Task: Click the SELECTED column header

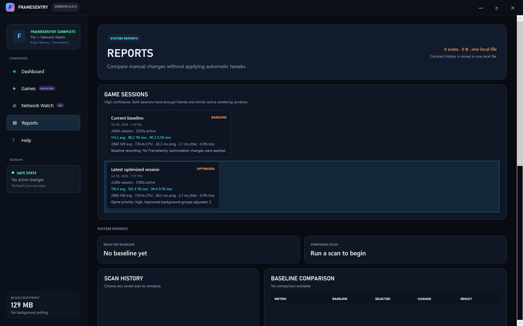Action: tap(382, 299)
